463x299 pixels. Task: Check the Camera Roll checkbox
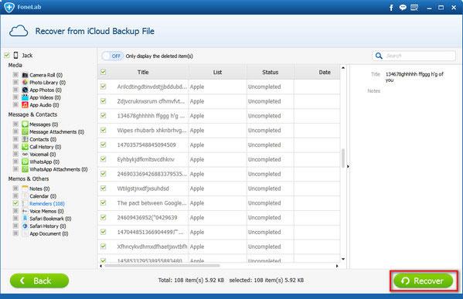[15, 75]
